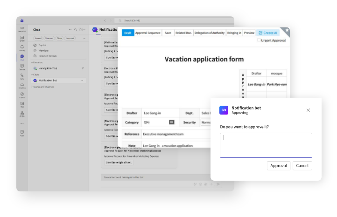The width and height of the screenshot is (337, 217).
Task: Open OneDrive from the left sidebar
Action: pos(22,85)
